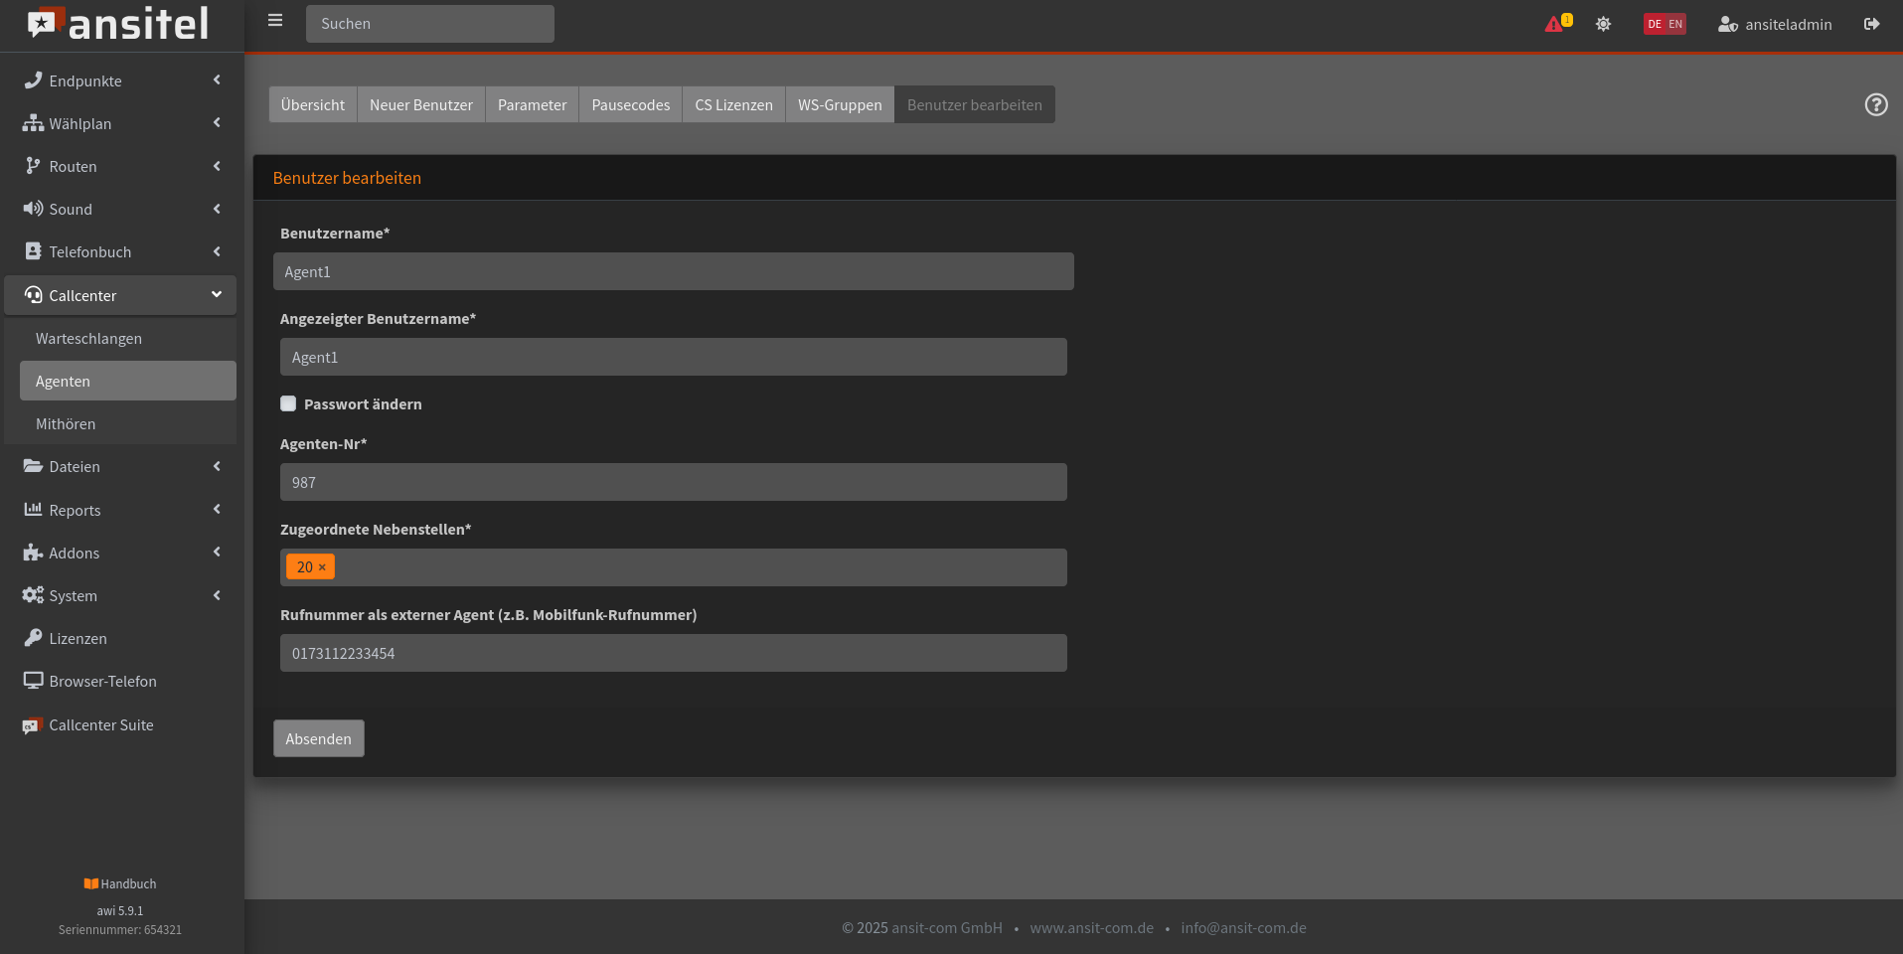Expand the Reports sidebar menu

[121, 510]
